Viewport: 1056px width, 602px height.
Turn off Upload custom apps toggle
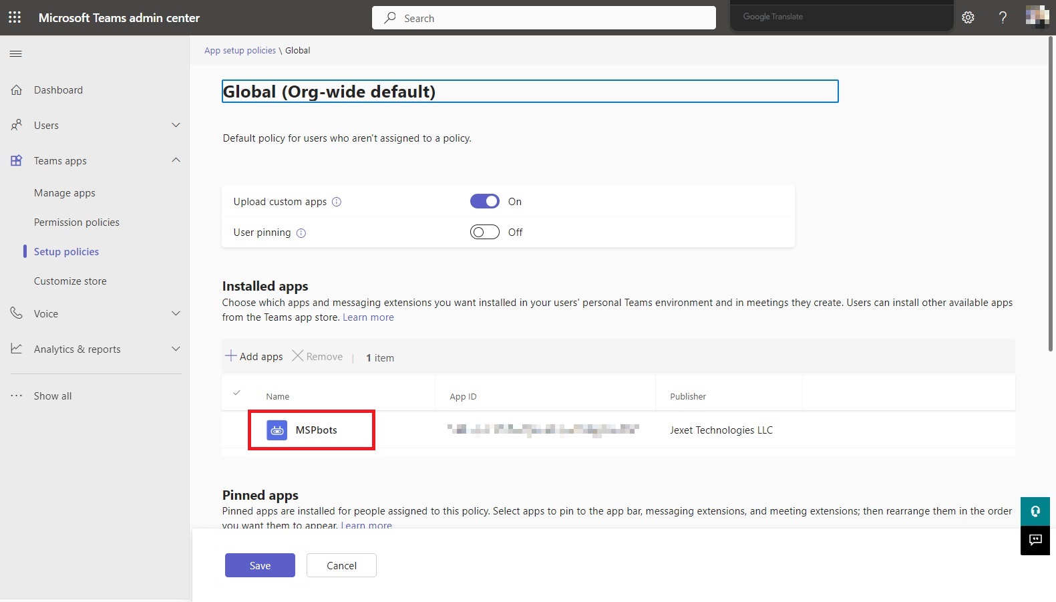coord(484,201)
